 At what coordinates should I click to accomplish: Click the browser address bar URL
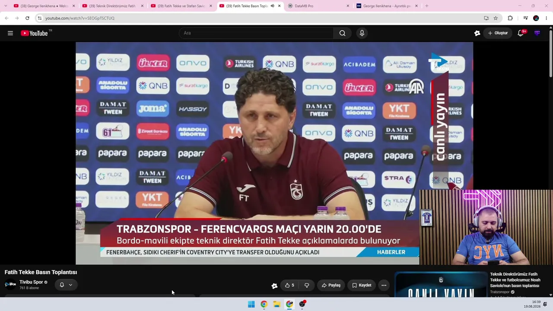coord(80,18)
